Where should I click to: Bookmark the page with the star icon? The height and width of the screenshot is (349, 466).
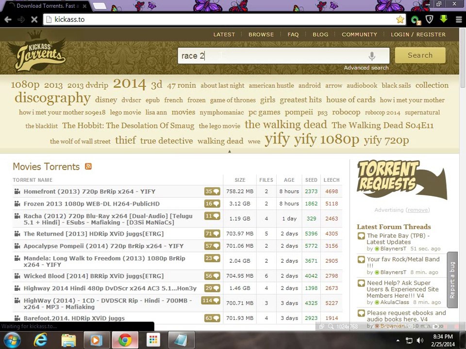click(400, 19)
